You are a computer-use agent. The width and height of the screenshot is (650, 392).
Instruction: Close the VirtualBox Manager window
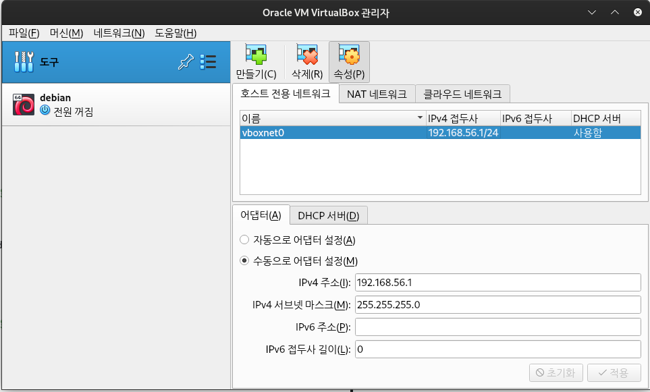(638, 12)
